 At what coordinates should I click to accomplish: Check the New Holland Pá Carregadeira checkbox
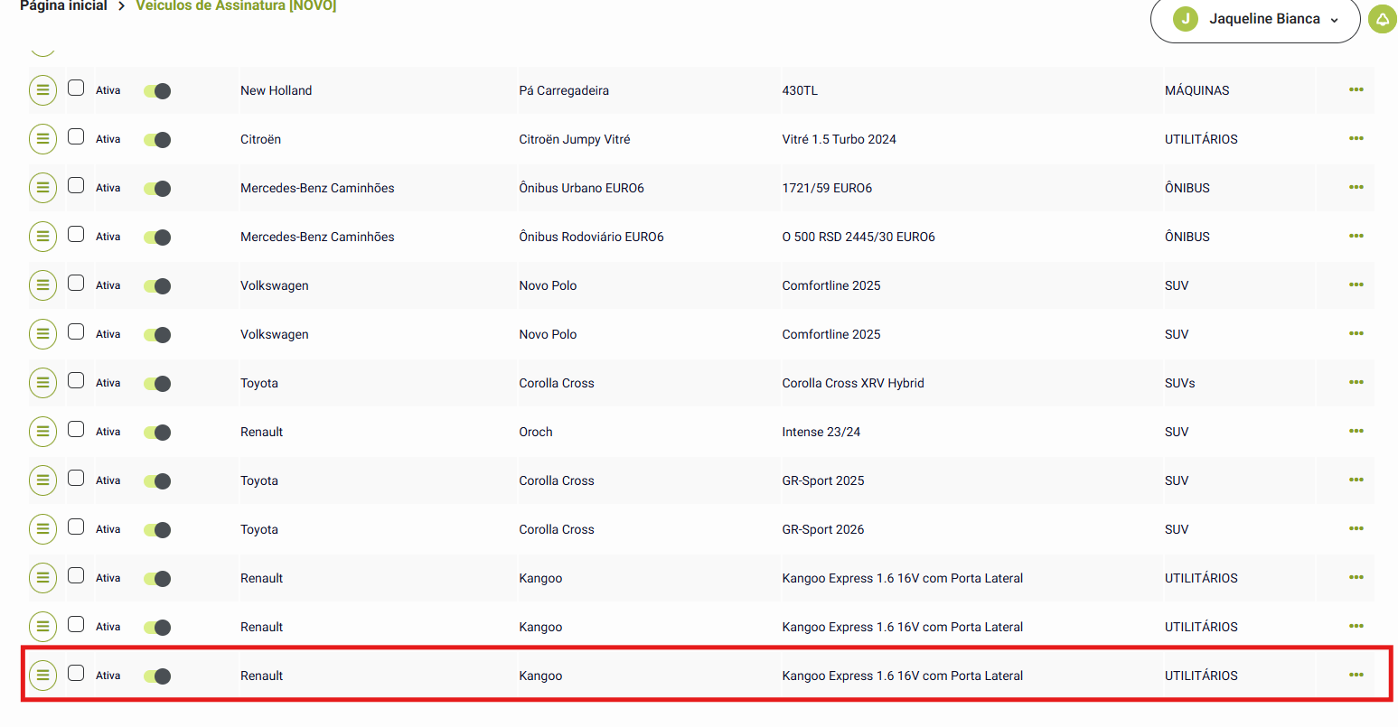click(76, 89)
